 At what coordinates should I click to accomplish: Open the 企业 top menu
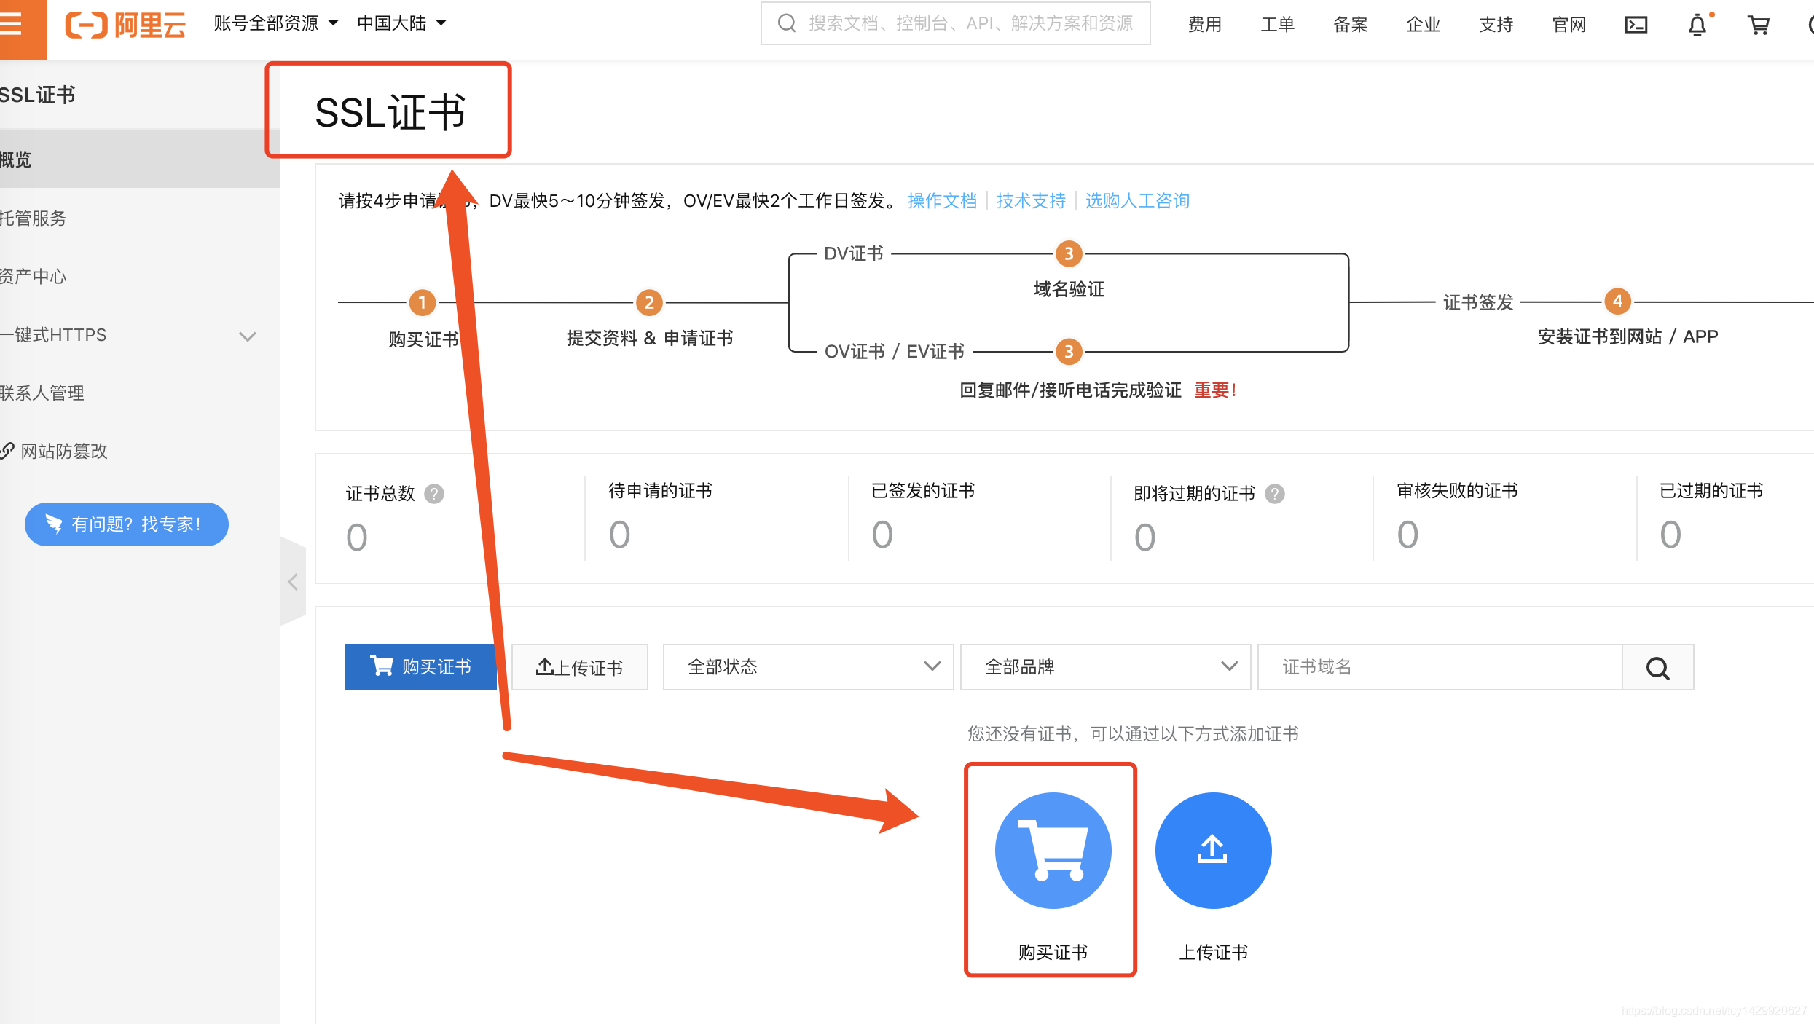[x=1424, y=25]
